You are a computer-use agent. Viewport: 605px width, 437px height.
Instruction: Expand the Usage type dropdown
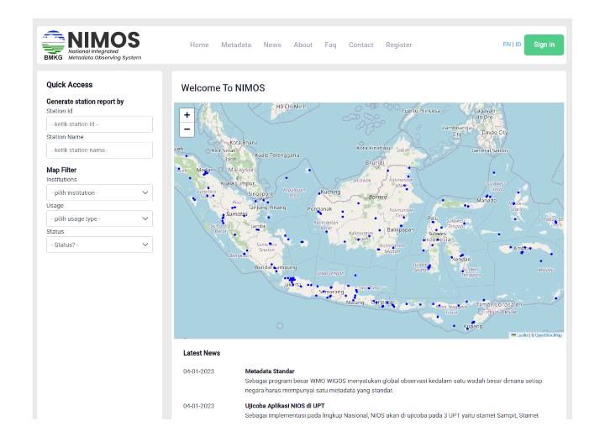(x=99, y=218)
